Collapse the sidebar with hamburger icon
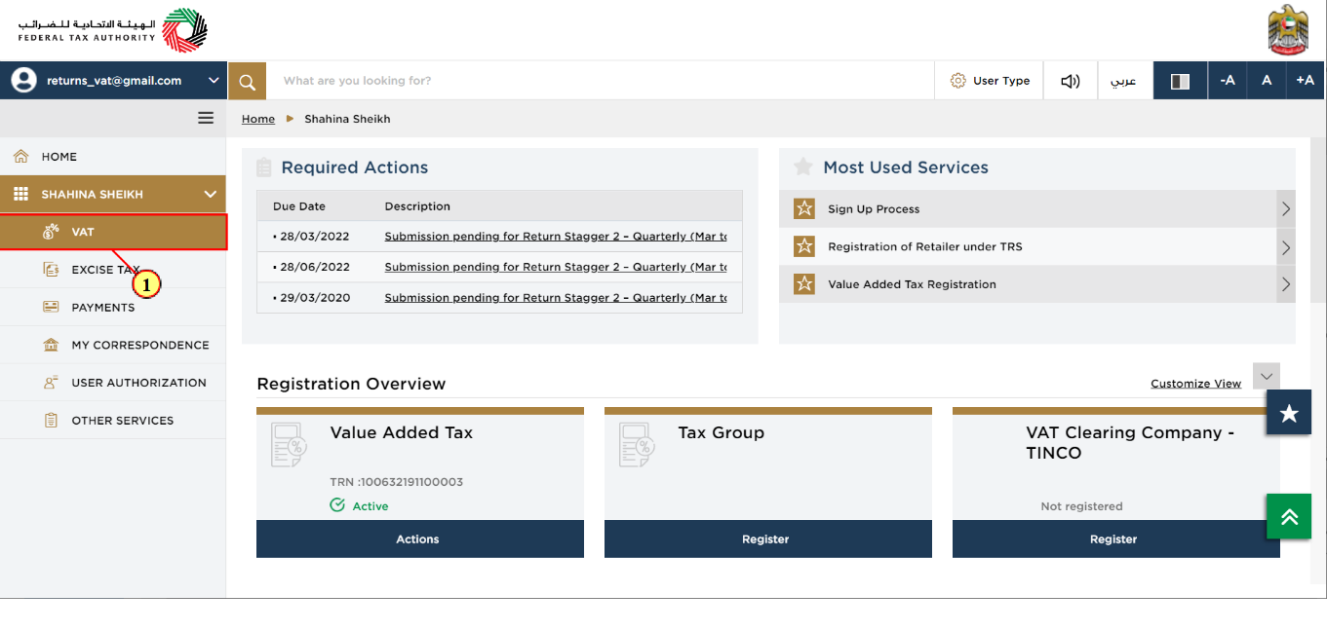The width and height of the screenshot is (1327, 631). [x=206, y=118]
